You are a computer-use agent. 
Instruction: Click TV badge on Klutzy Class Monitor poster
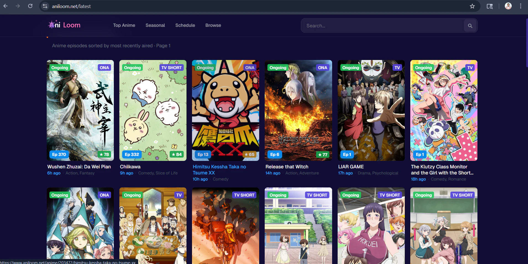coord(470,68)
